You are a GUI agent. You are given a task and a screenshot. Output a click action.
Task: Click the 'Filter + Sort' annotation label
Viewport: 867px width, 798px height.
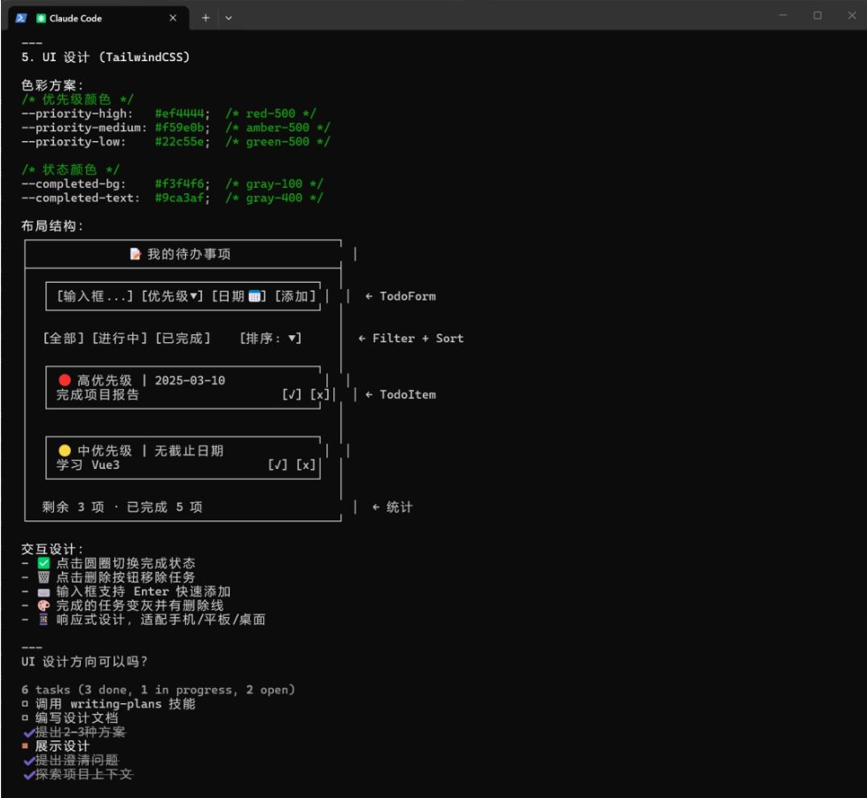[418, 338]
